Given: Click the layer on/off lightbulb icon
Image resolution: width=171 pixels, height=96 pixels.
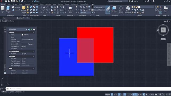Looking at the screenshot, I should [x=133, y=7].
